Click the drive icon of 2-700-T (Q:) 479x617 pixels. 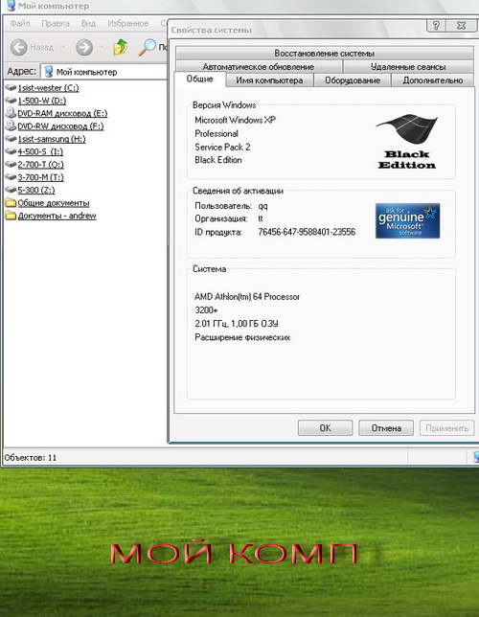click(x=11, y=164)
